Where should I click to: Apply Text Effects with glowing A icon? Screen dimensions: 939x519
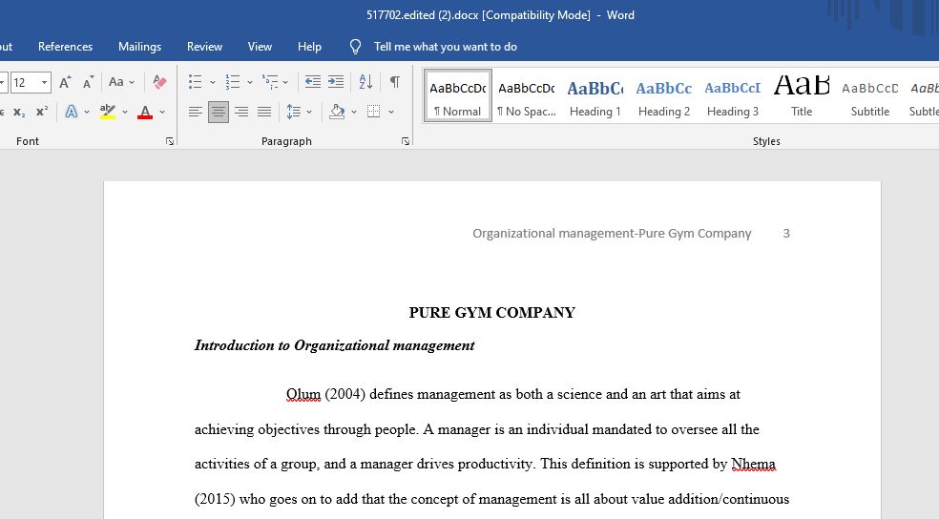tap(72, 112)
